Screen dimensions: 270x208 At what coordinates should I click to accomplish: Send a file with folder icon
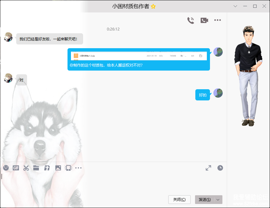[36, 168]
